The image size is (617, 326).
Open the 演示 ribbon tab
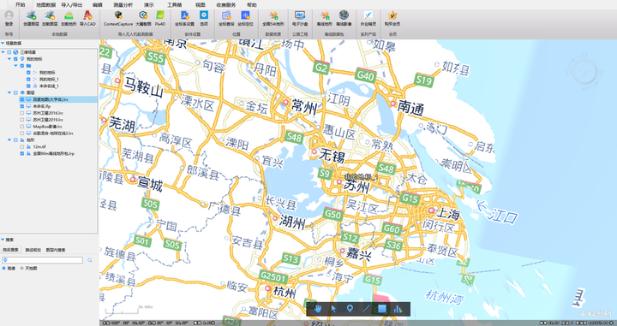149,5
